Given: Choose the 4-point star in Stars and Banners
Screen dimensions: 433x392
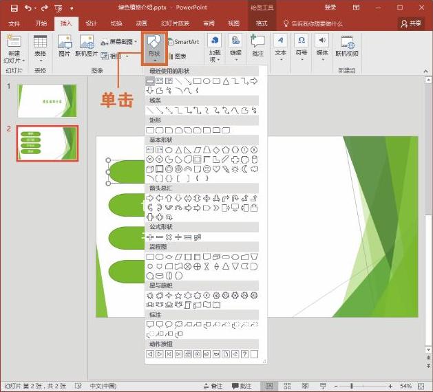Looking at the screenshot, I should (169, 296).
